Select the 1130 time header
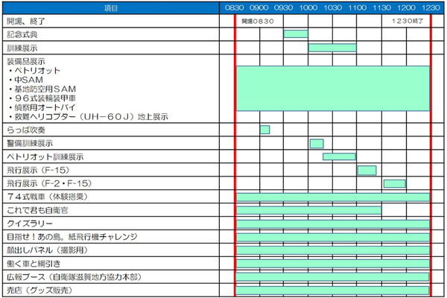This screenshot has width=447, height=298. click(x=381, y=7)
